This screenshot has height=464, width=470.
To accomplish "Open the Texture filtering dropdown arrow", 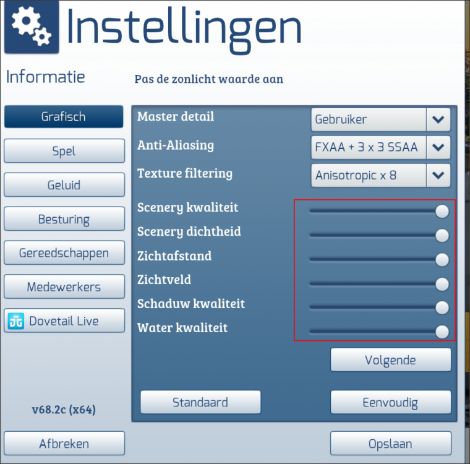I will point(438,175).
